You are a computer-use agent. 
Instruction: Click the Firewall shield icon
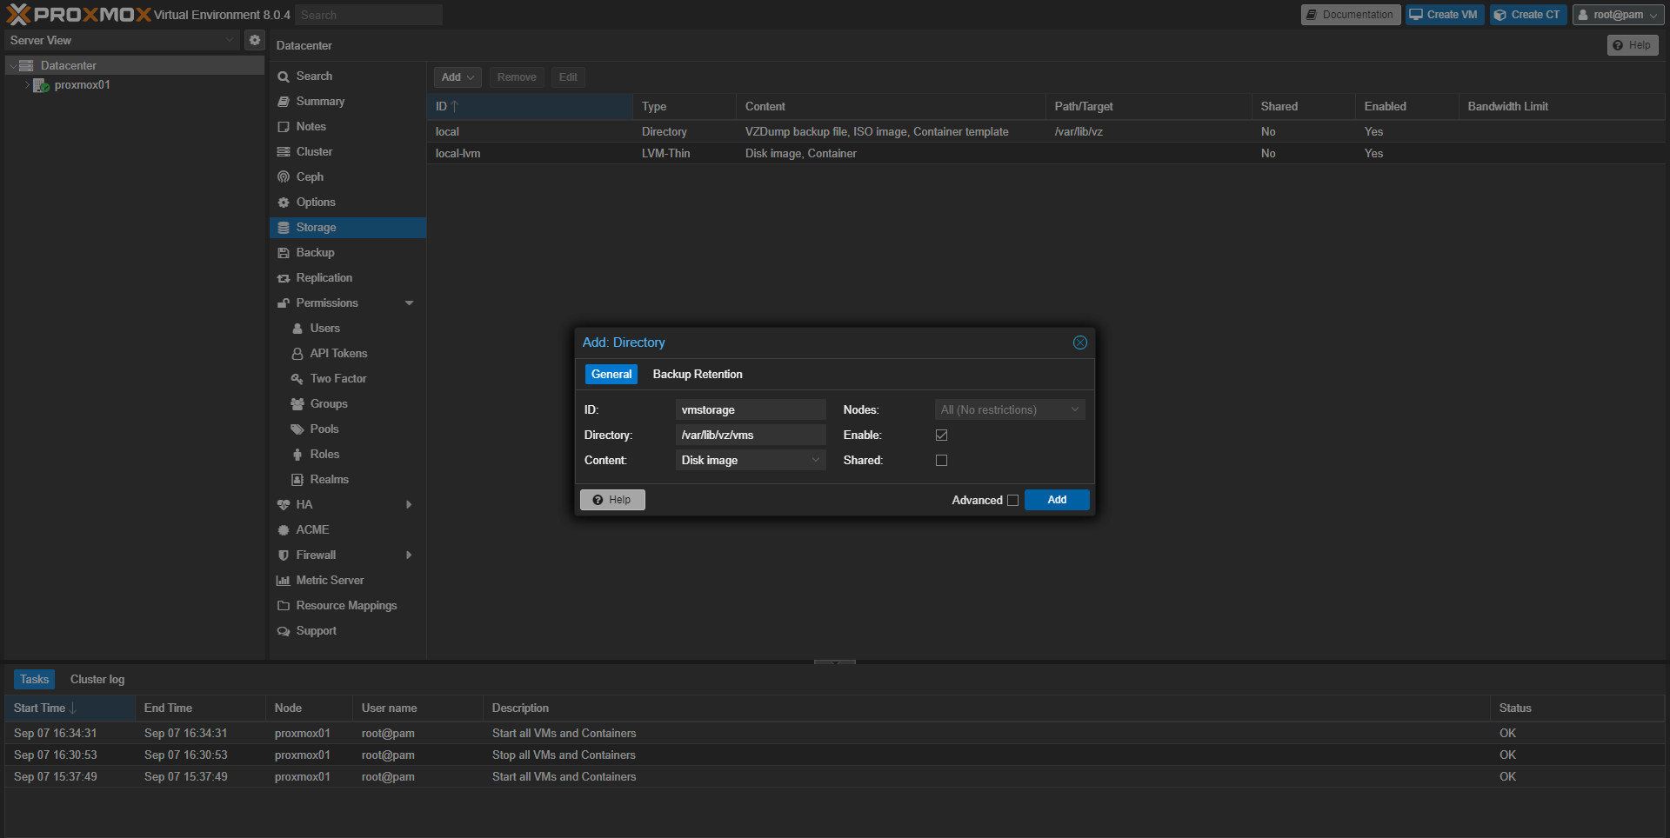pos(284,555)
